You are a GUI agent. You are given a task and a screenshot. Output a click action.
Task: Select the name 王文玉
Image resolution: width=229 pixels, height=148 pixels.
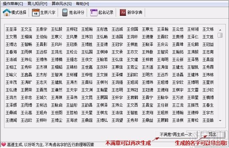tap(26, 29)
